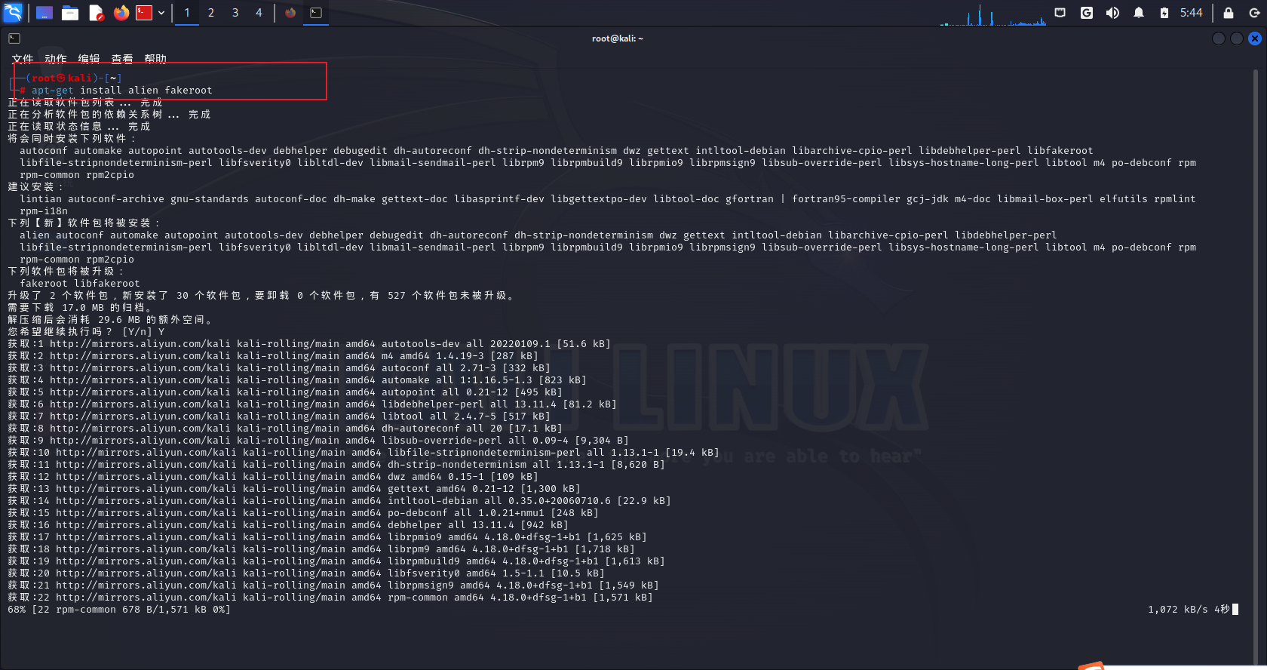Open the notifications bell icon
Image resolution: width=1267 pixels, height=670 pixels.
[x=1139, y=13]
